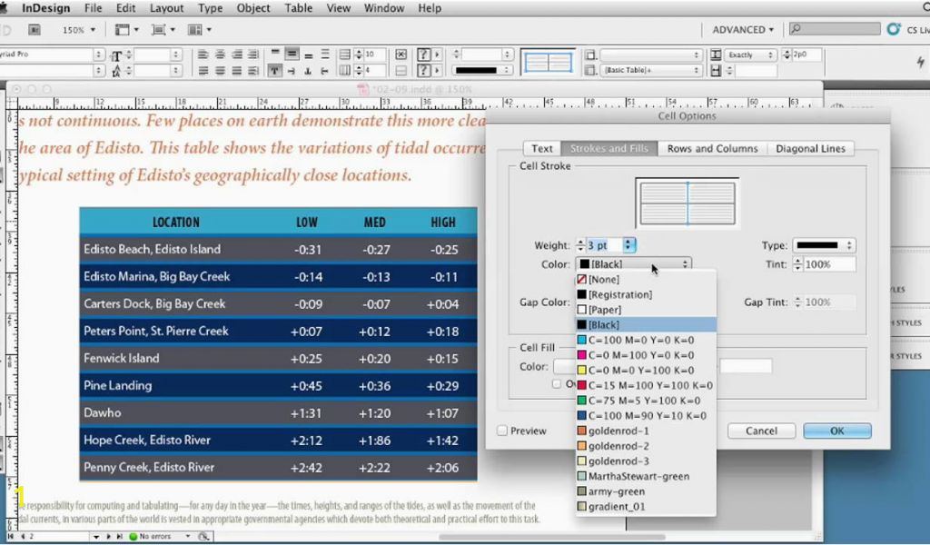Screen dimensions: 930x545
Task: Set cell vertical alignment to top
Action: (x=275, y=54)
